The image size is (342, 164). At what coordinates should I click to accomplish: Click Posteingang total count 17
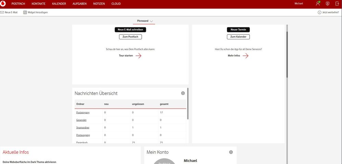coord(161,113)
